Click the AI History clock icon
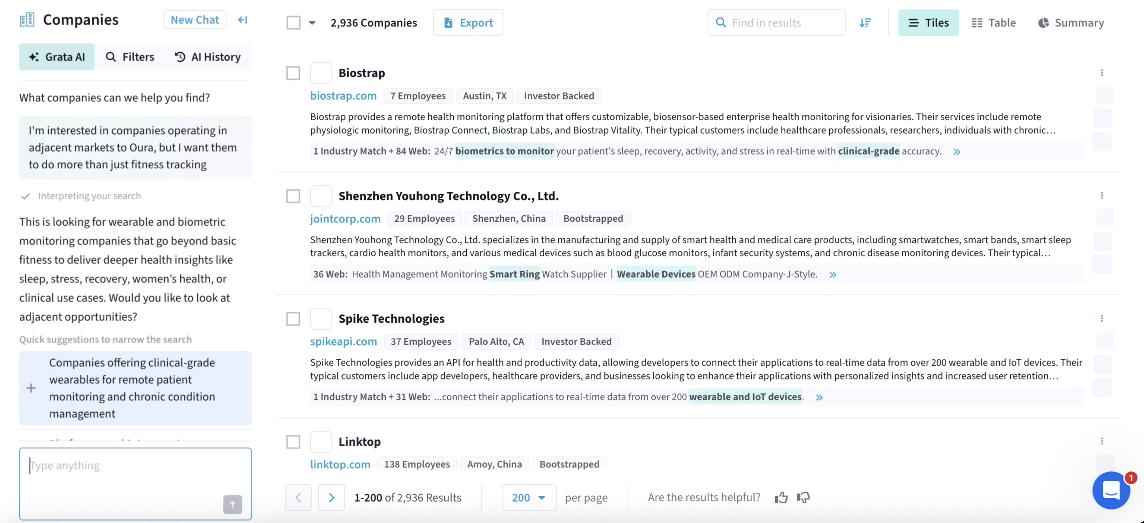The height and width of the screenshot is (523, 1144). (x=179, y=57)
